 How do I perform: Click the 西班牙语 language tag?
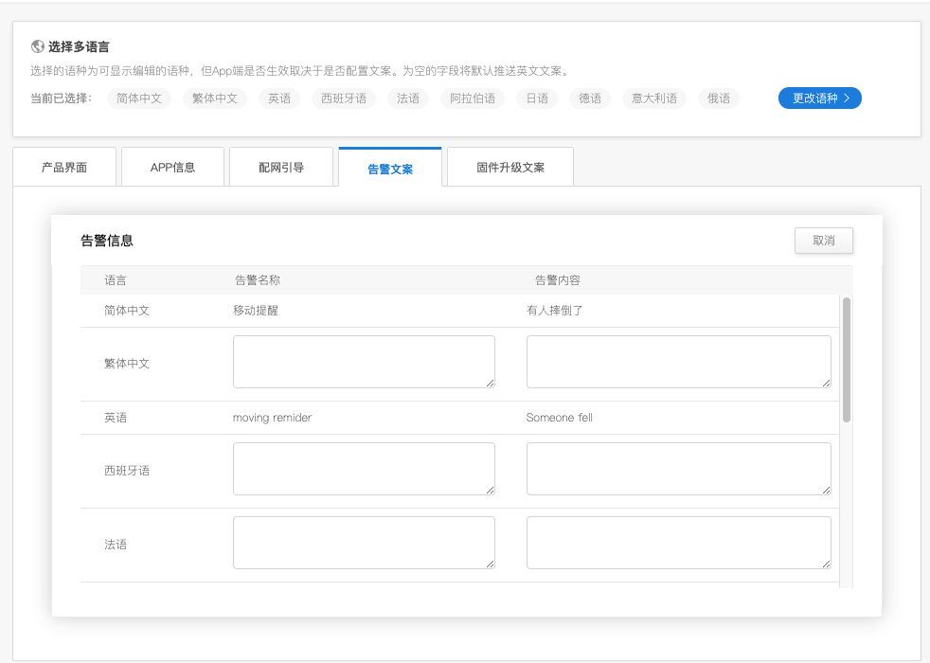[344, 99]
